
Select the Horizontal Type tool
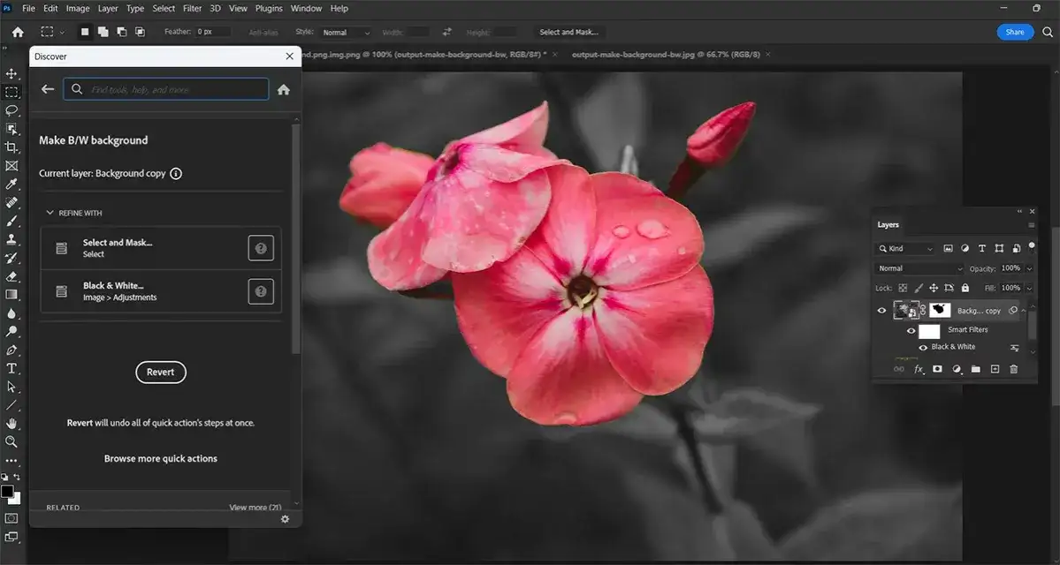[x=11, y=369]
